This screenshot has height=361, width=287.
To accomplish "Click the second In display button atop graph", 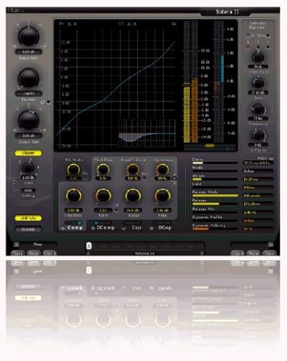I will (75, 24).
